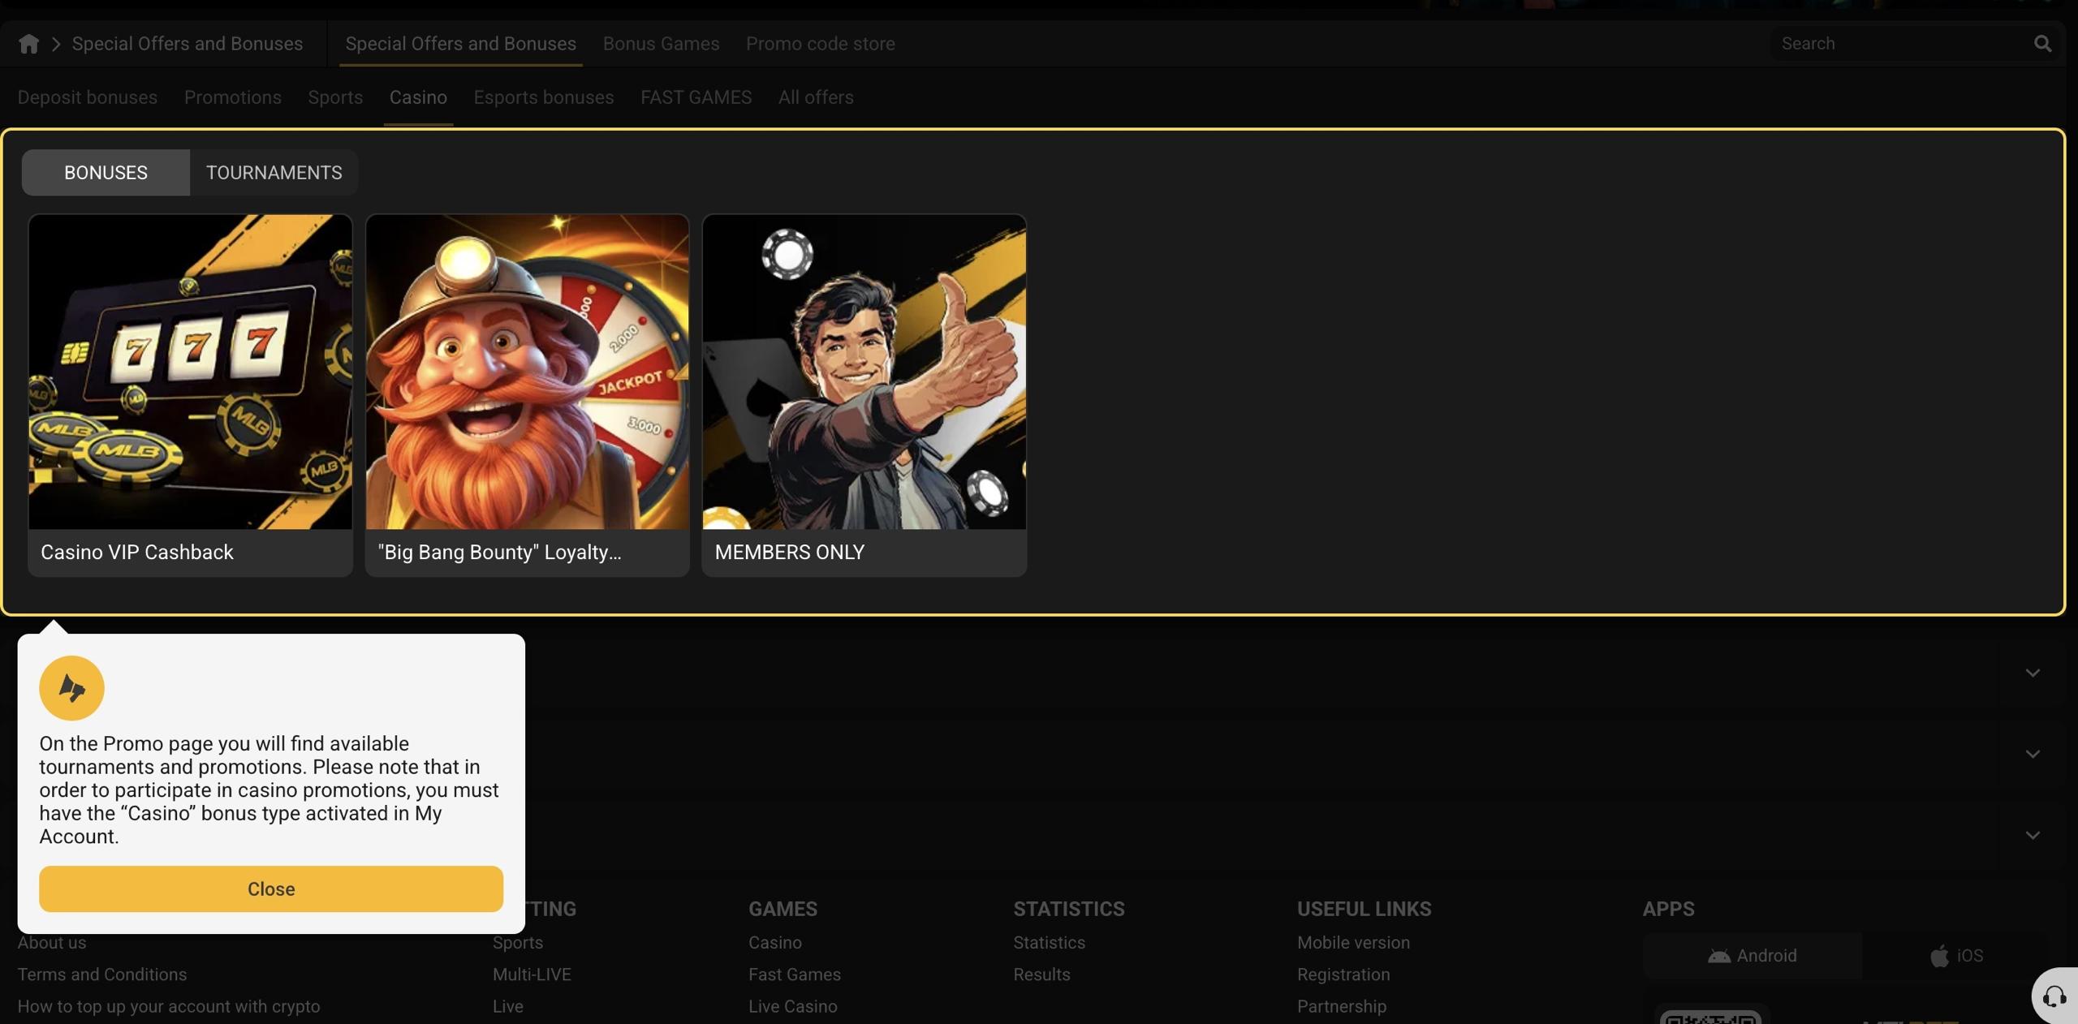This screenshot has width=2078, height=1024.
Task: Open live support headset icon
Action: coord(2054,996)
